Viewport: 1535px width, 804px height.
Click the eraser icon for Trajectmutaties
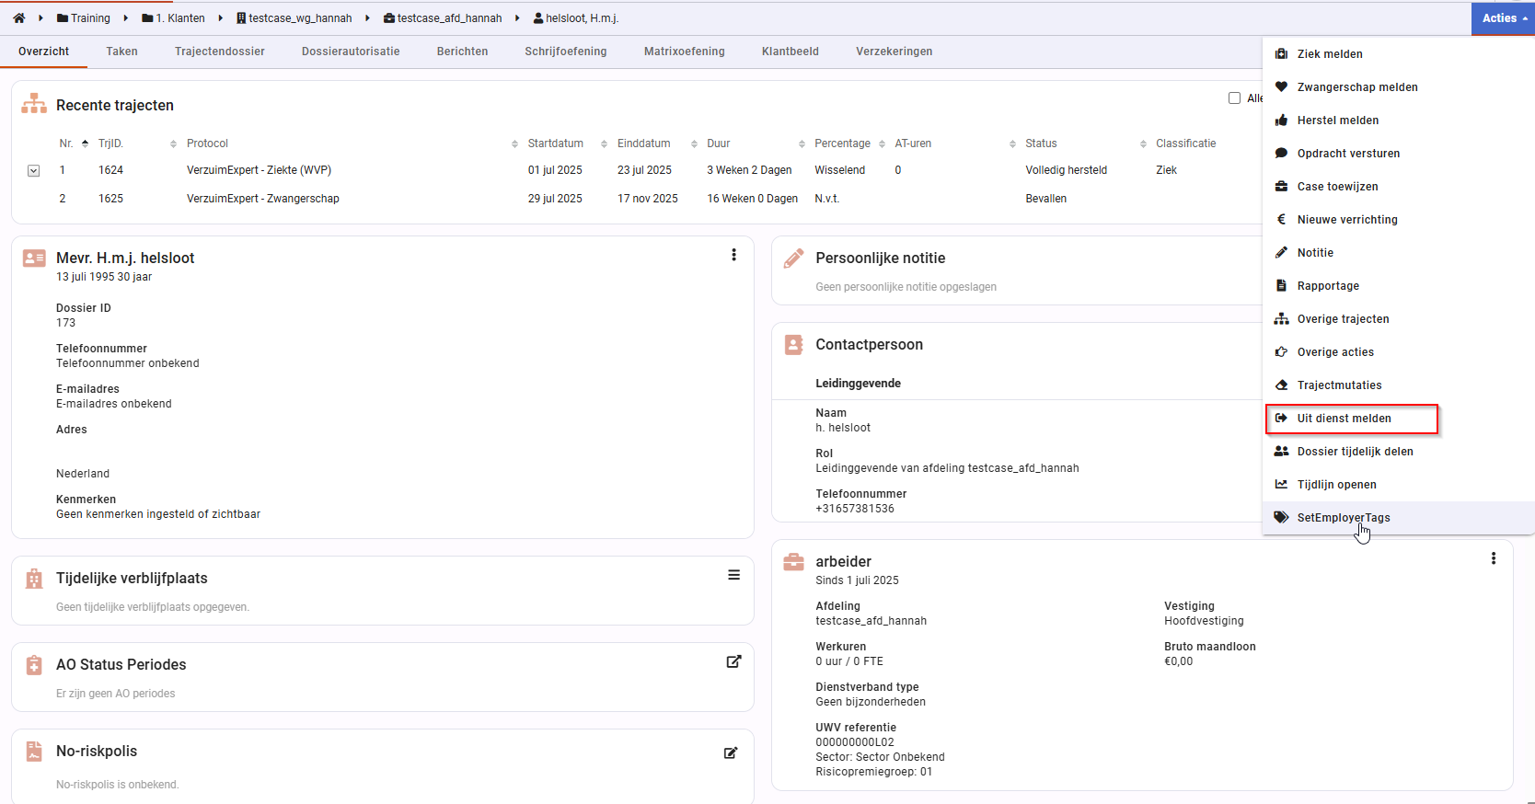pos(1281,385)
